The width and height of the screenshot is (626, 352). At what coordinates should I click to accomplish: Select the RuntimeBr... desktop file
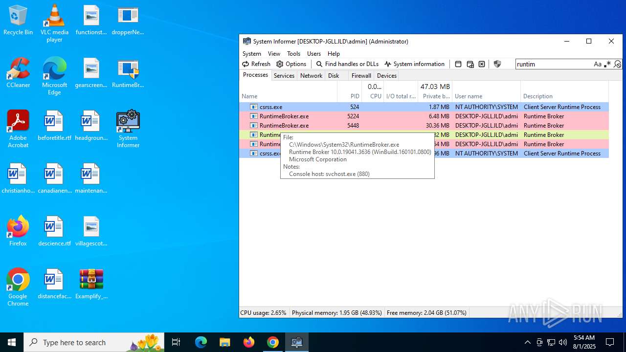[128, 73]
